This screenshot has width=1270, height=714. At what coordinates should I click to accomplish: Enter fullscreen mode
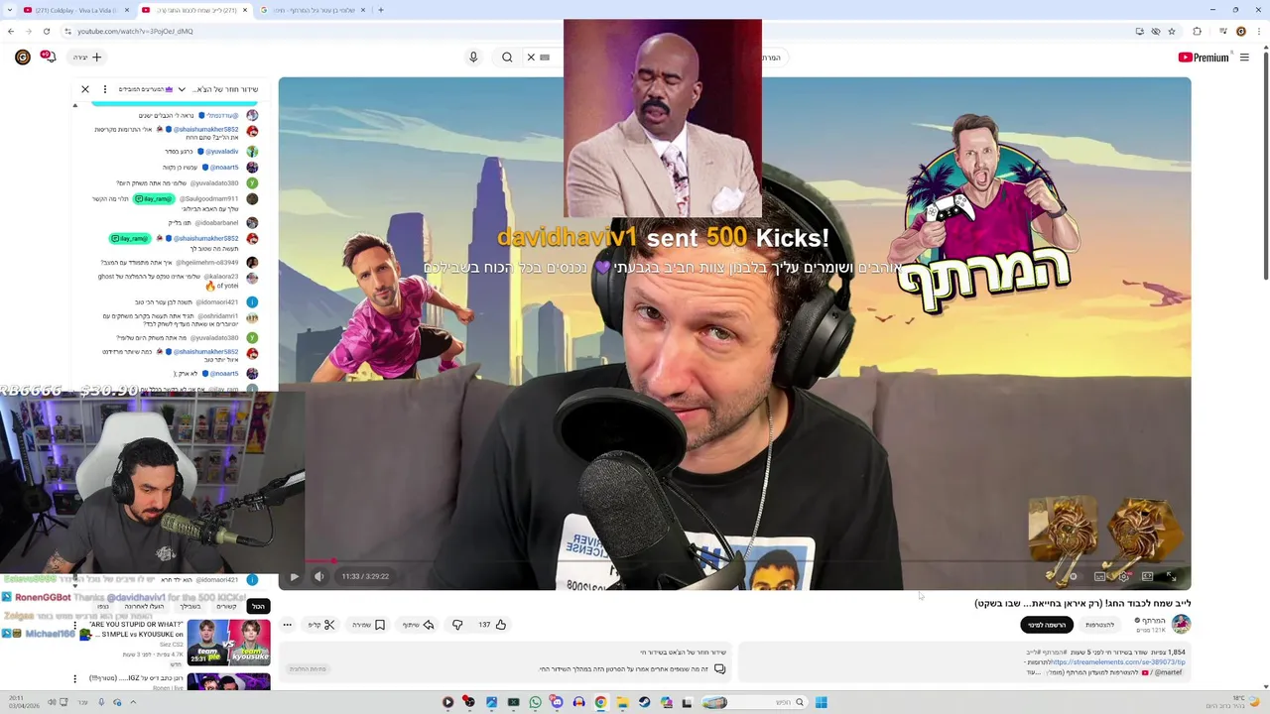pyautogui.click(x=1171, y=576)
